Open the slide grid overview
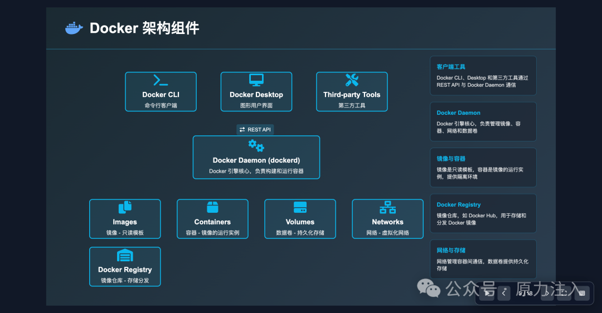This screenshot has width=602, height=313. [x=582, y=294]
